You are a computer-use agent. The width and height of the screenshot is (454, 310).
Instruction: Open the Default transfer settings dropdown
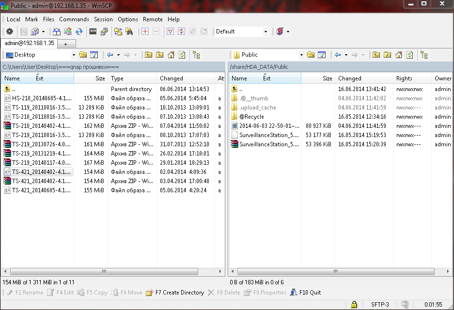(266, 31)
